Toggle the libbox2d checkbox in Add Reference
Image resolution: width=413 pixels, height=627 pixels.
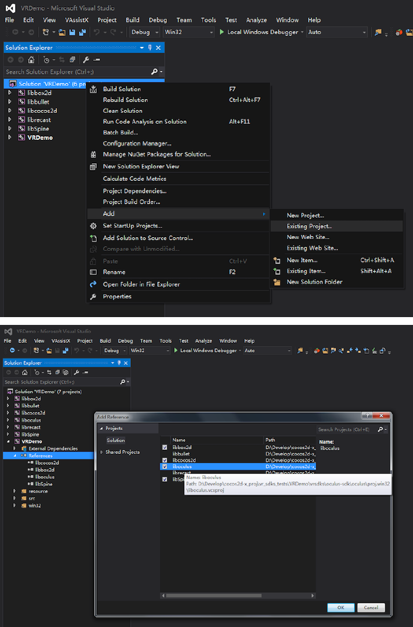click(164, 447)
